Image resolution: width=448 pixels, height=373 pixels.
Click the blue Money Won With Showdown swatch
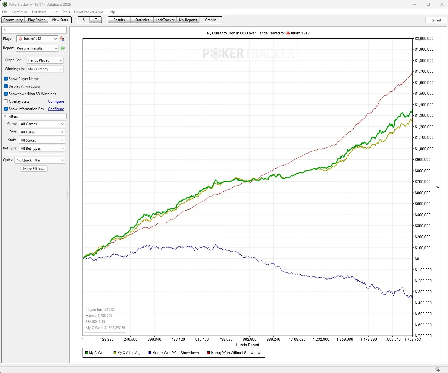[x=150, y=353]
